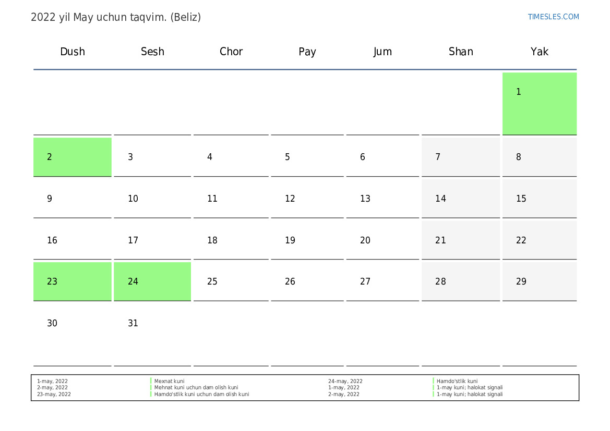Click the '23-may, 2022' legend date
The height and width of the screenshot is (431, 610).
click(54, 395)
